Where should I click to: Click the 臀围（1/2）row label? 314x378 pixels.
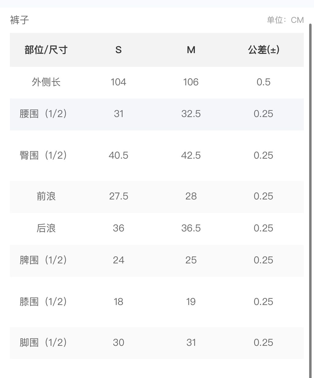click(43, 155)
